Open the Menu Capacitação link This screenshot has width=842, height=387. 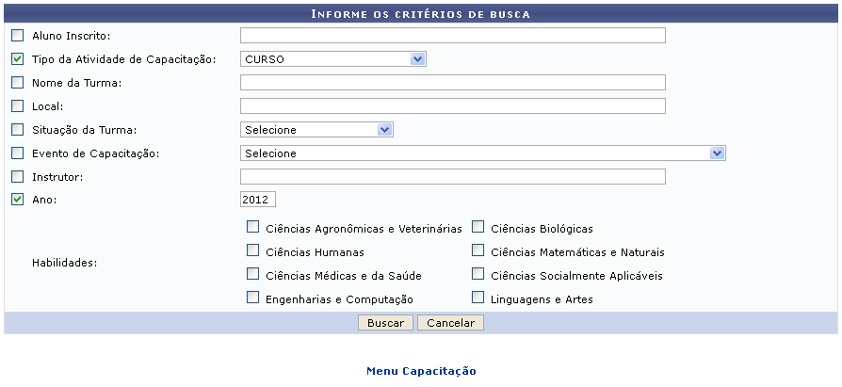click(421, 371)
